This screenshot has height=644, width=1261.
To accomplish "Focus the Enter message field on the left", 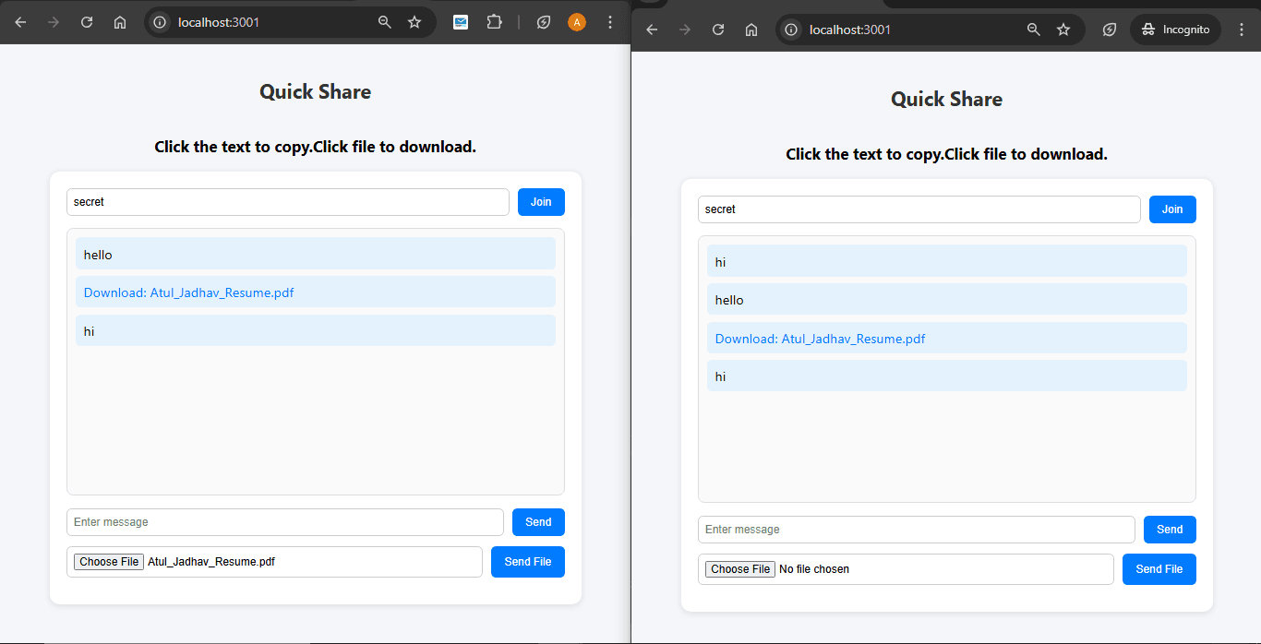I will pyautogui.click(x=284, y=522).
